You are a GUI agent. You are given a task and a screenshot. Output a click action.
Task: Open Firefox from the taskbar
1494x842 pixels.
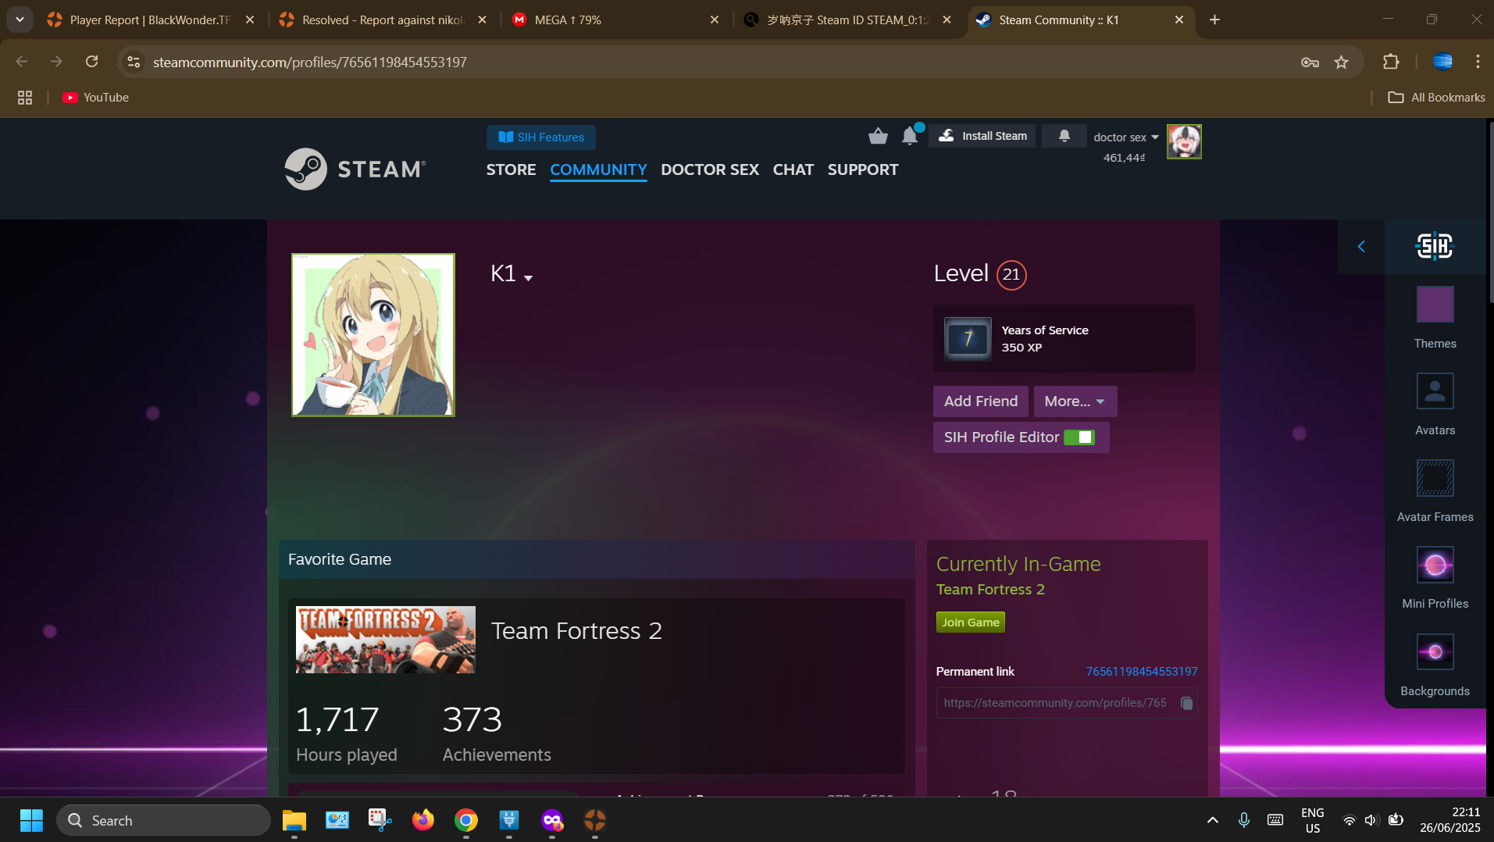pyautogui.click(x=423, y=820)
